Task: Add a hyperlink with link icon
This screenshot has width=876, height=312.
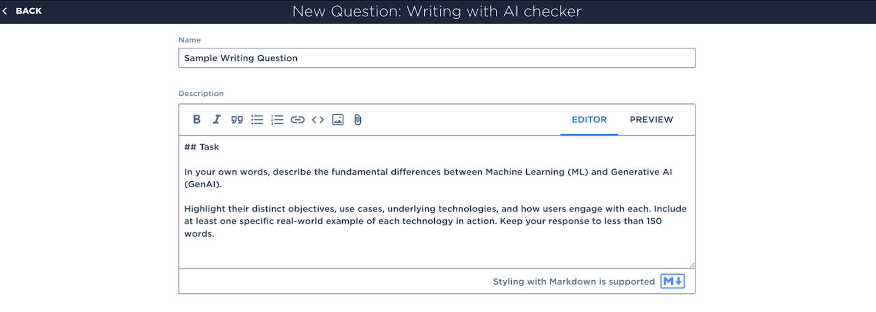Action: 297,119
